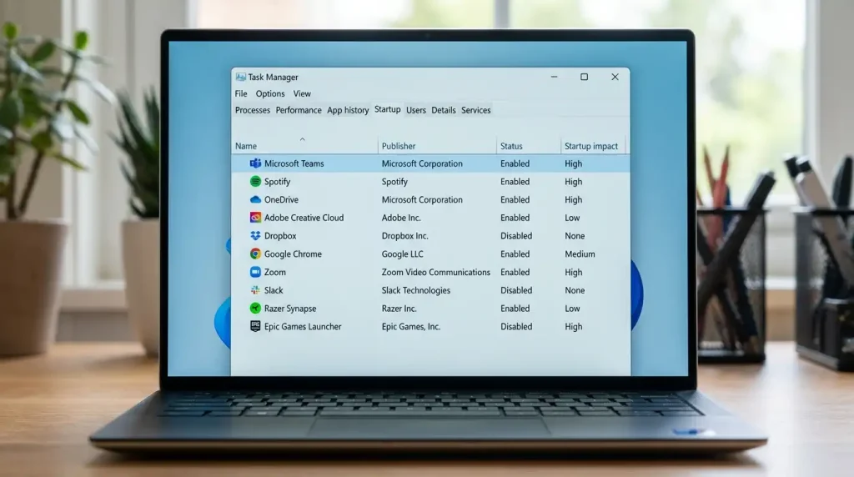Click the Zoom app icon
The width and height of the screenshot is (854, 477).
255,272
